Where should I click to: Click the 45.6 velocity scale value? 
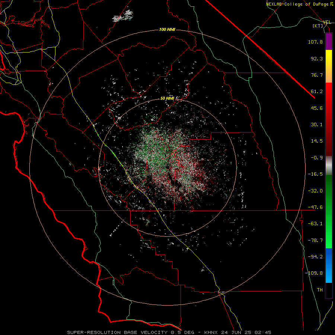coord(317,108)
